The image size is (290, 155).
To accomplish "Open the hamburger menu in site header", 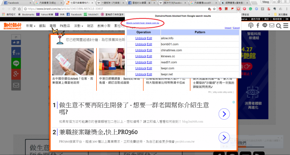I will point(286,25).
